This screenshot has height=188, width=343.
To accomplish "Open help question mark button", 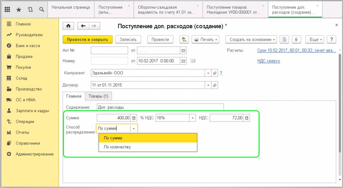I will (331, 40).
